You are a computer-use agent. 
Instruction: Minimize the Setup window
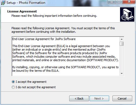[x=112, y=2]
